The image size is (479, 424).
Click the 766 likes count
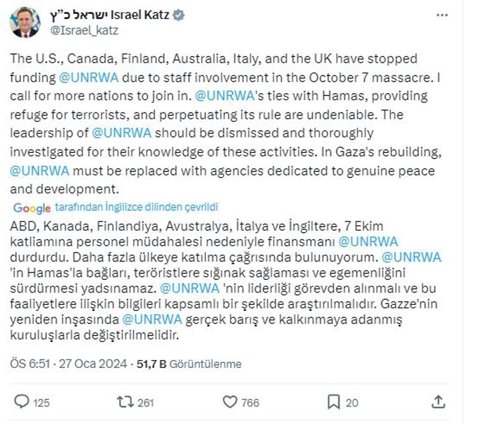[x=250, y=403]
